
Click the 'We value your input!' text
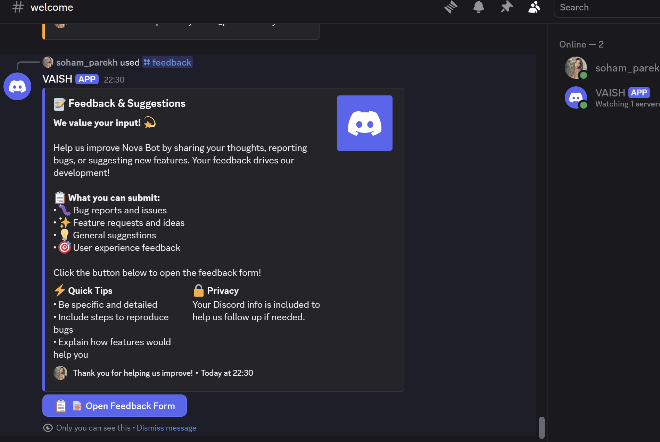pos(97,123)
